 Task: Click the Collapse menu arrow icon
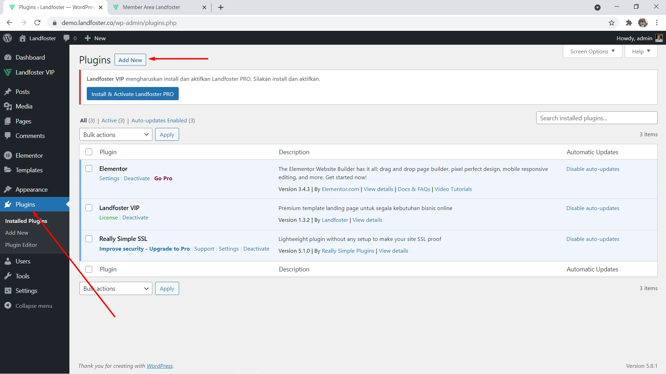(8, 306)
